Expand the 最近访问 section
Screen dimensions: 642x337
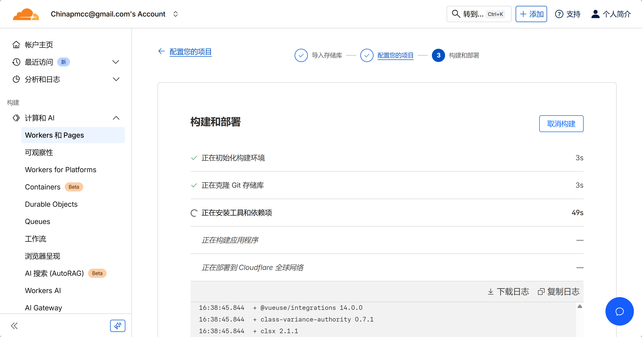[116, 62]
